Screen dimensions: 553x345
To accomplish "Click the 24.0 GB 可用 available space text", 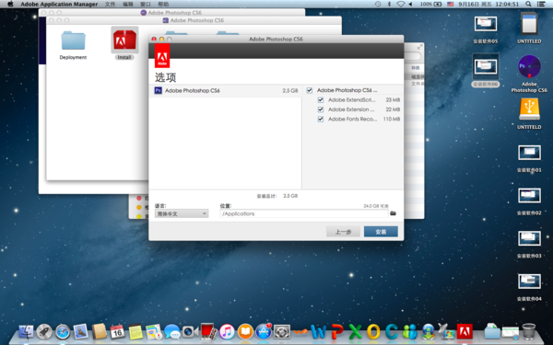I will point(376,206).
